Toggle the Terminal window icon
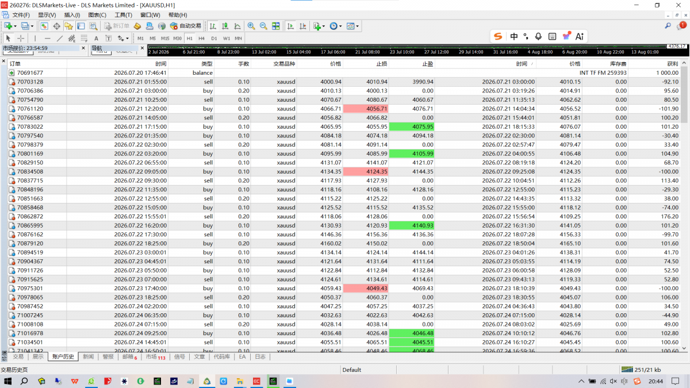Screen dimensions: 690x388 (80, 26)
